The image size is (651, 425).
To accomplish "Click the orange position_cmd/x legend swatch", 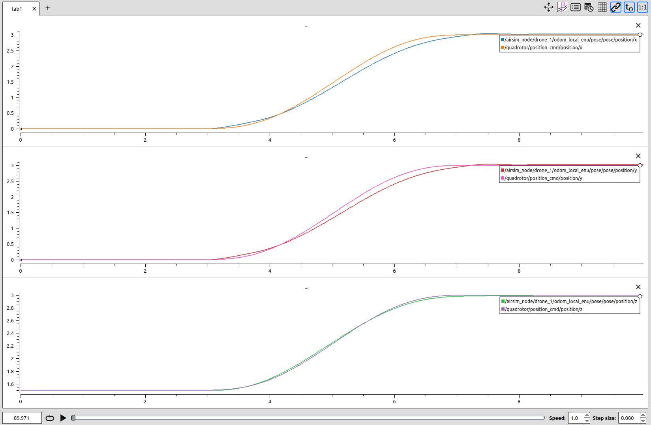I will pos(503,47).
